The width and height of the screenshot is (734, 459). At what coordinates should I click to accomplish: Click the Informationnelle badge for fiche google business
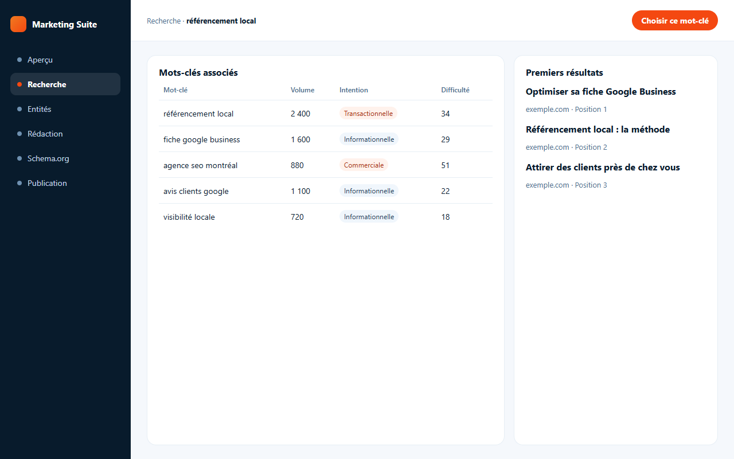pyautogui.click(x=369, y=139)
